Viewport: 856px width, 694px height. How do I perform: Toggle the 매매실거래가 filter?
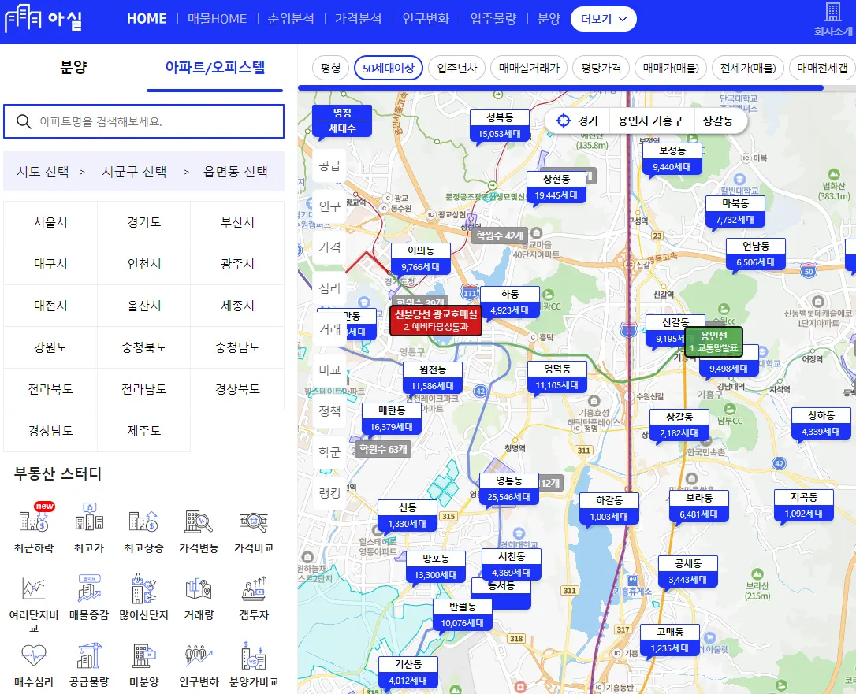(x=529, y=69)
